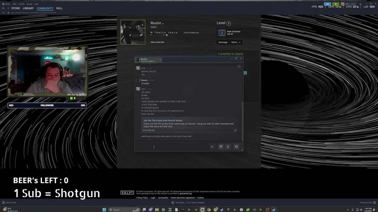Screen dimensions: 378x212
Task: Open the Epic Games Launcher taskbar icon
Action: point(228,210)
